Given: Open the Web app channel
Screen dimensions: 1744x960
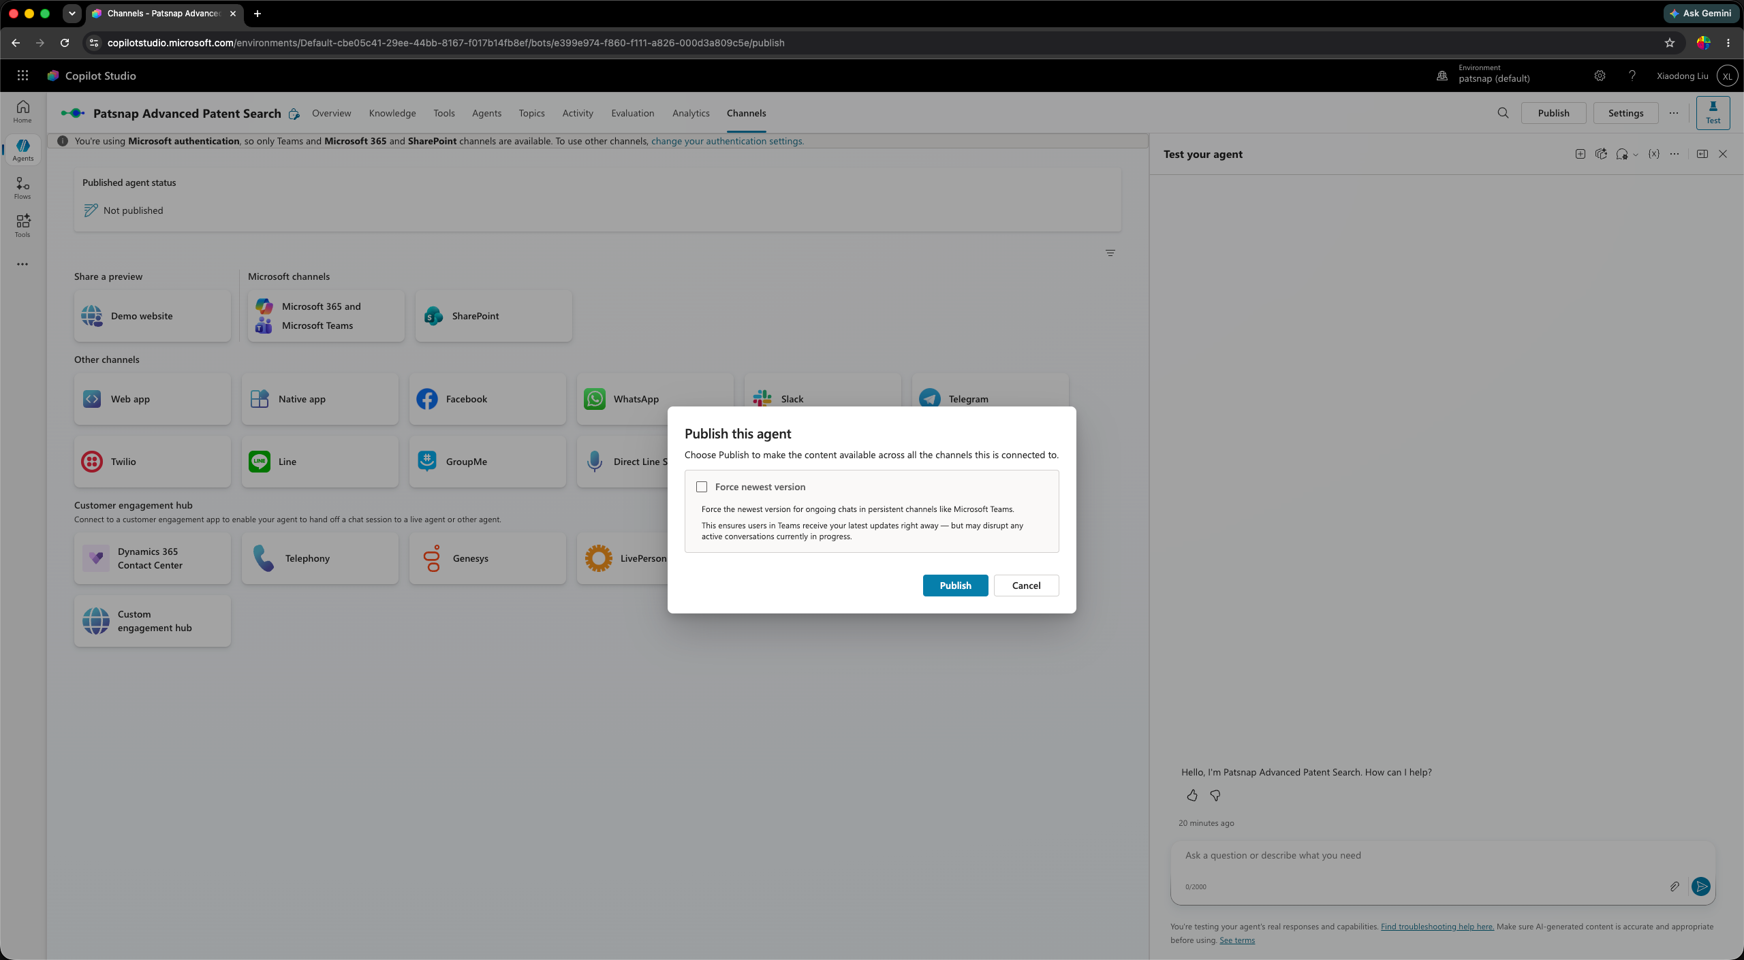Looking at the screenshot, I should point(153,399).
